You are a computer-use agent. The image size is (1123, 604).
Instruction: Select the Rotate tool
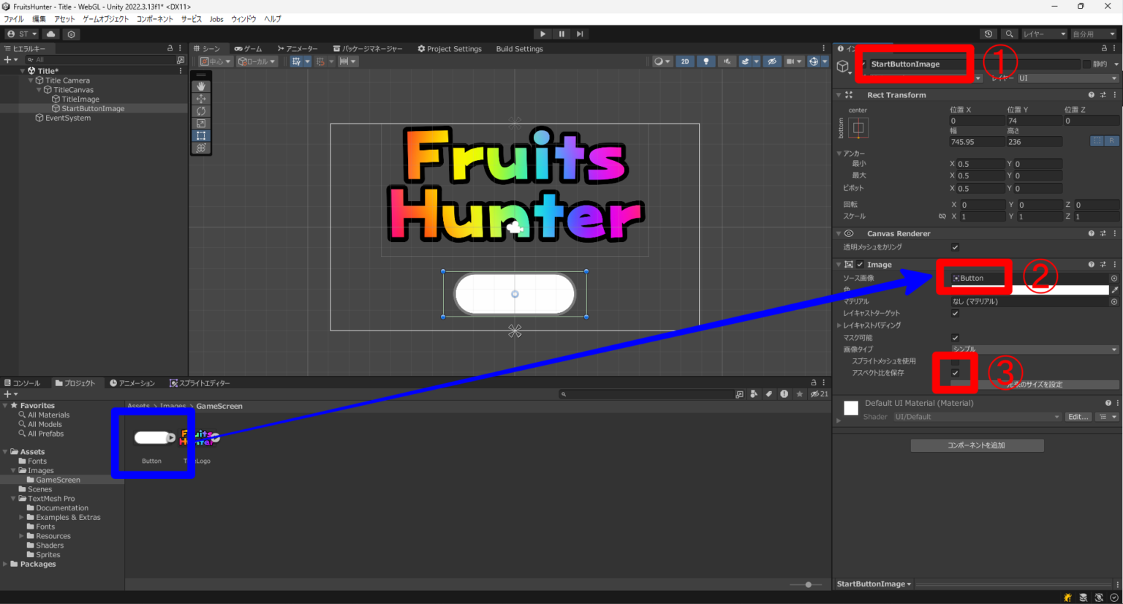tap(201, 110)
